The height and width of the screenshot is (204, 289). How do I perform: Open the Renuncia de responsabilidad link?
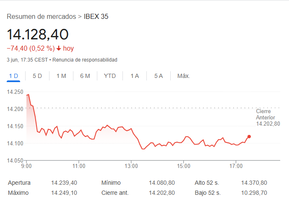85,60
